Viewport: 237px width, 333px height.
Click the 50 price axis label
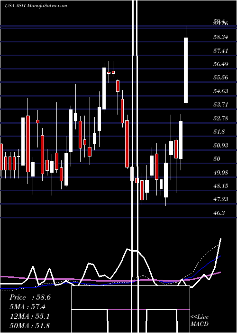click(x=217, y=159)
